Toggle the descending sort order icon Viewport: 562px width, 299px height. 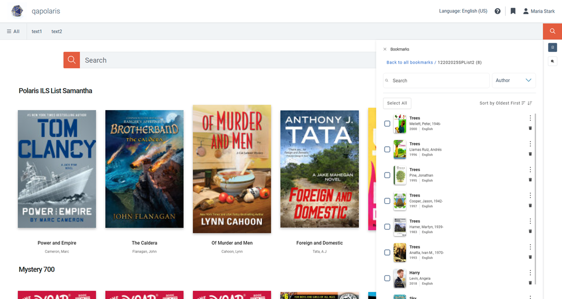click(530, 104)
